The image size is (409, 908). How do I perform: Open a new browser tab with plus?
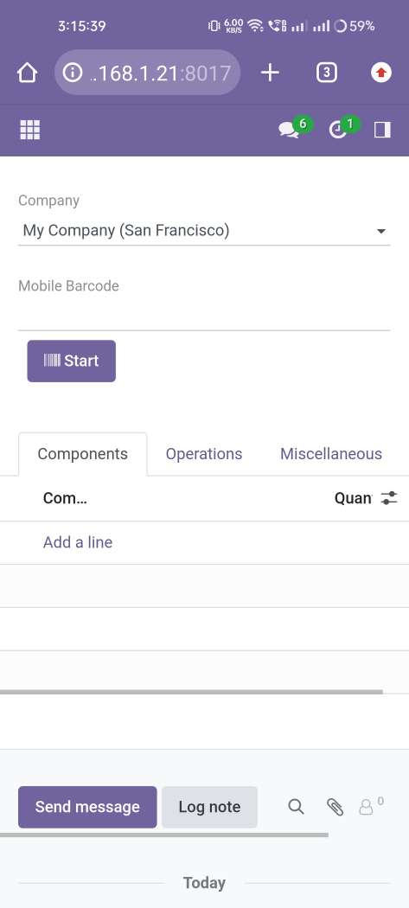[x=270, y=73]
